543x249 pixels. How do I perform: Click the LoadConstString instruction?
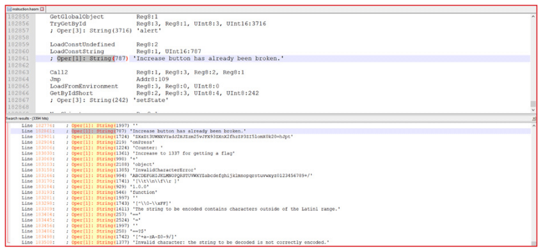click(x=77, y=52)
